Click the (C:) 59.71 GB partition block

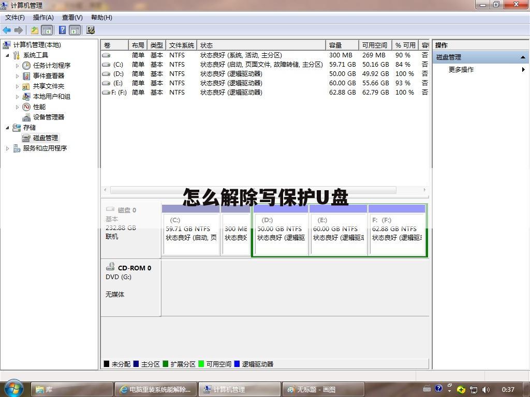191,230
